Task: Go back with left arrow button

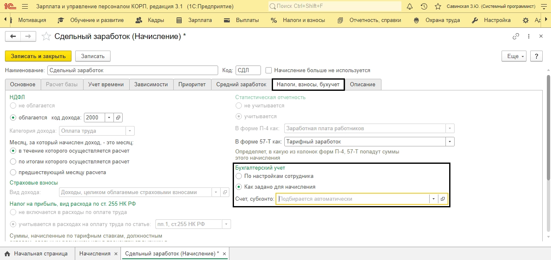Action: point(12,36)
